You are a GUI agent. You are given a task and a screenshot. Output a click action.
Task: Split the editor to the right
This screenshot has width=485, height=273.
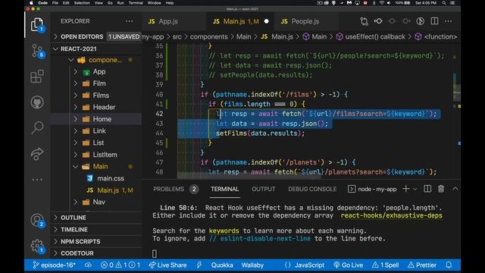pyautogui.click(x=434, y=21)
